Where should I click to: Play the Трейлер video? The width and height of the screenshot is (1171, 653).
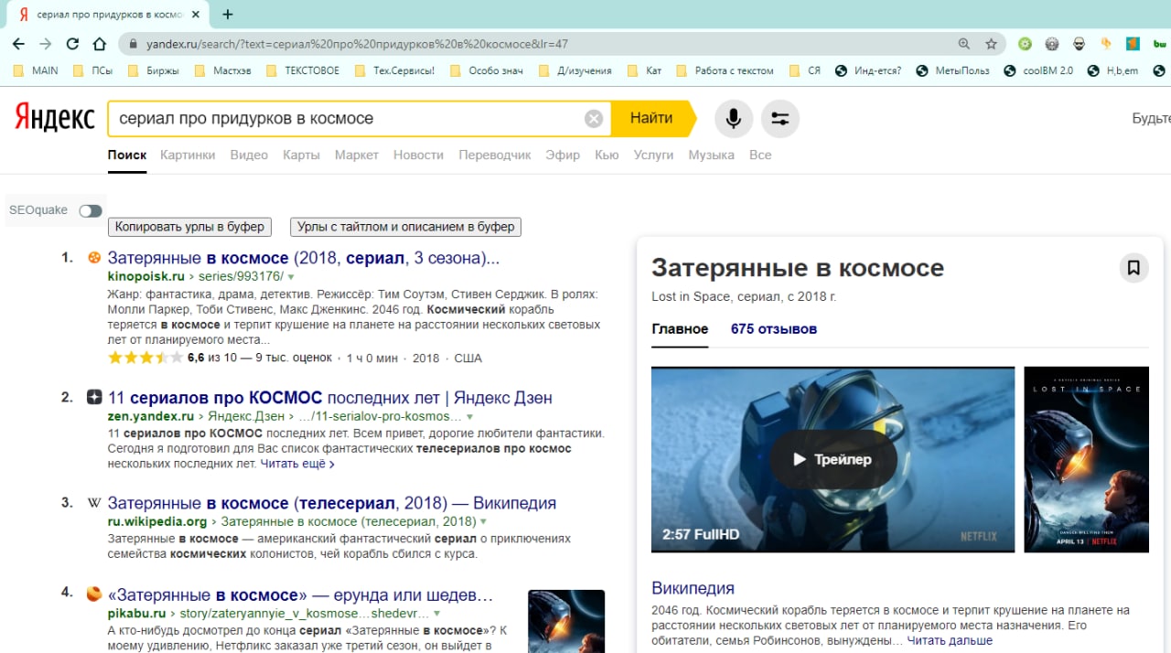[x=833, y=459]
